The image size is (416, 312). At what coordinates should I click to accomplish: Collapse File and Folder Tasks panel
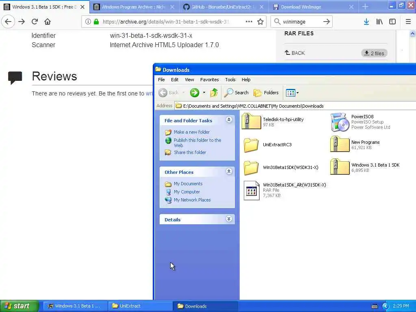pyautogui.click(x=229, y=120)
